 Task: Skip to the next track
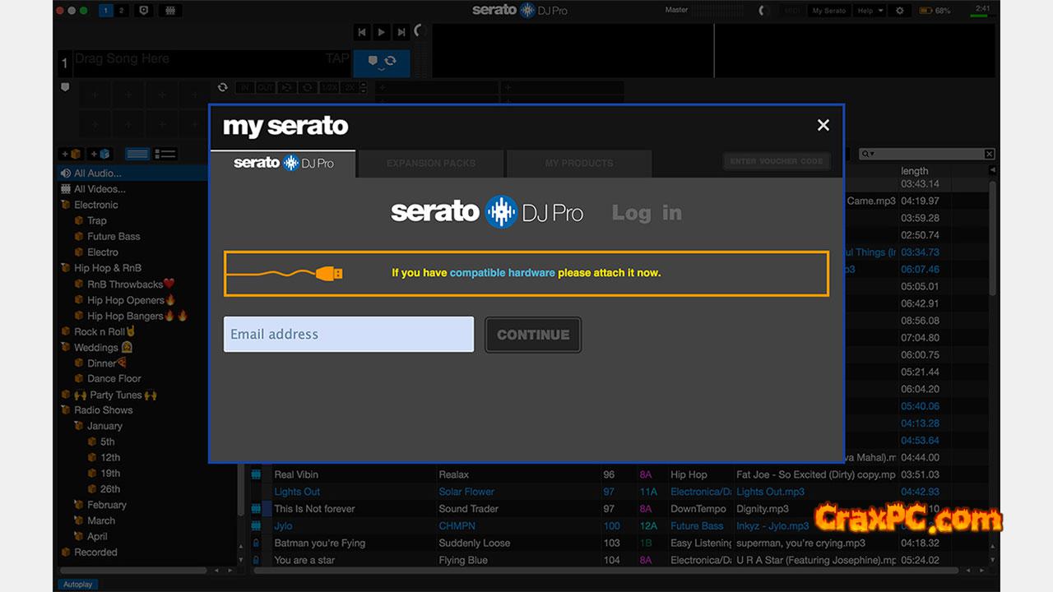401,32
